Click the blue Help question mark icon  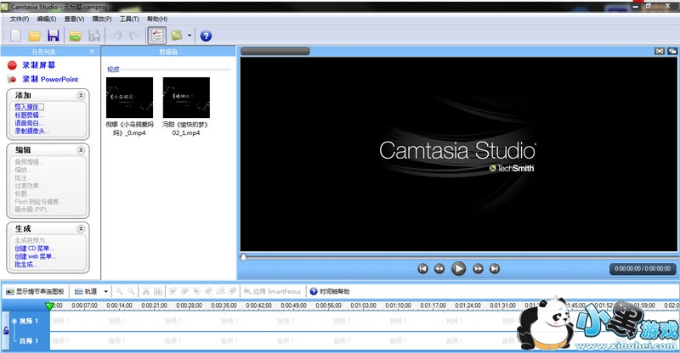(206, 36)
